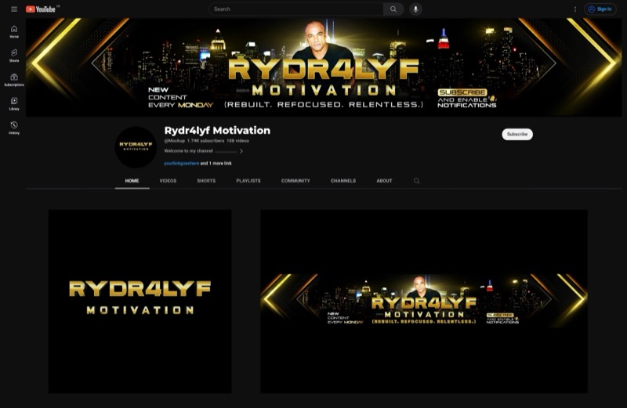
Task: Activate voice search microphone
Action: click(415, 9)
